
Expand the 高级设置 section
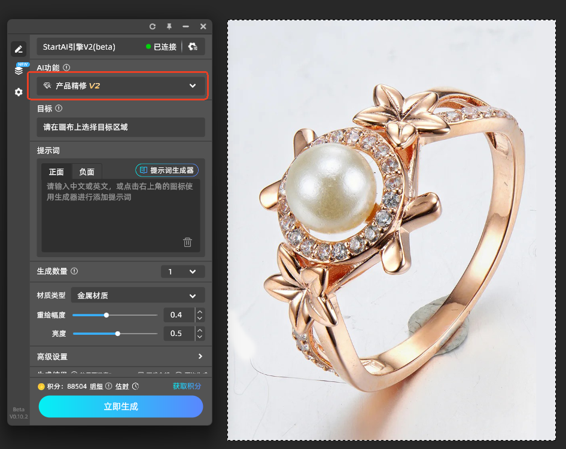click(121, 357)
